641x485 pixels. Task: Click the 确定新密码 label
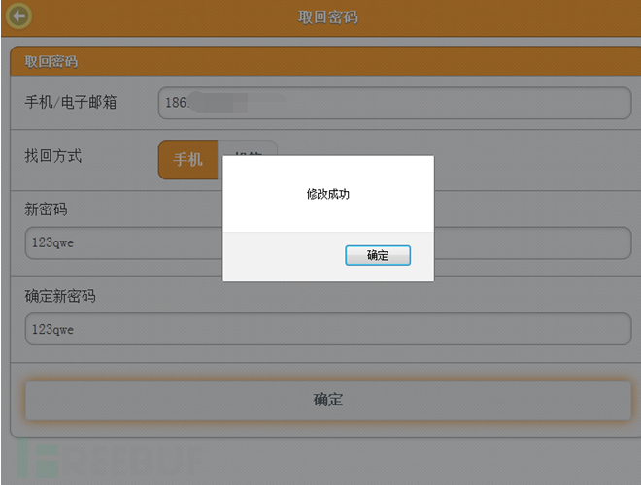(60, 296)
